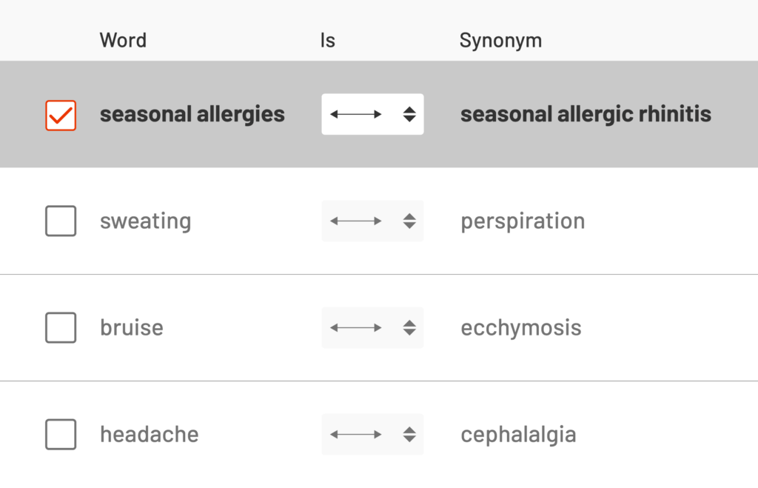
Task: Select the synonym seasonal allergic rhinitis
Action: point(586,114)
